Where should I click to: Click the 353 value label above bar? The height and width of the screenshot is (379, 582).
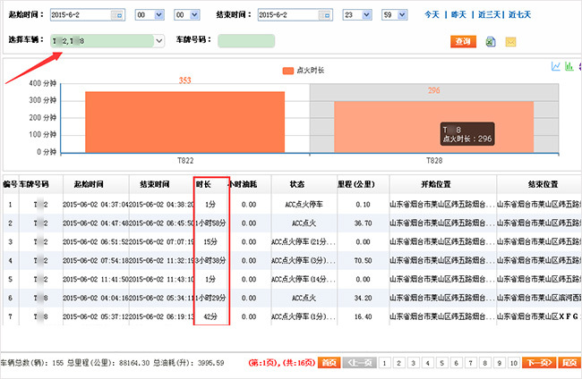[184, 80]
